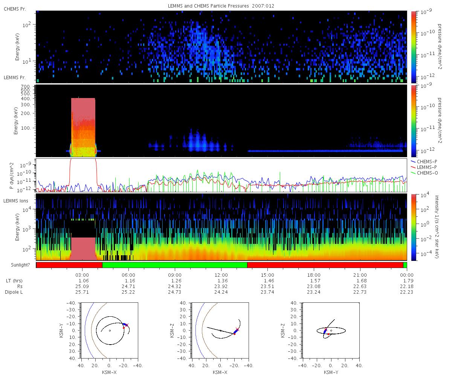This screenshot has height=377, width=452.
Task: Click the Rs value 25.09
Action: [82, 287]
